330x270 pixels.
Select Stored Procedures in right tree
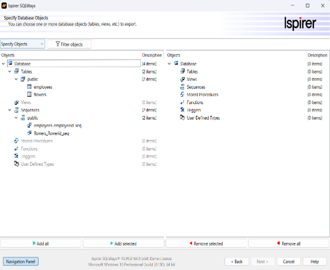(203, 94)
